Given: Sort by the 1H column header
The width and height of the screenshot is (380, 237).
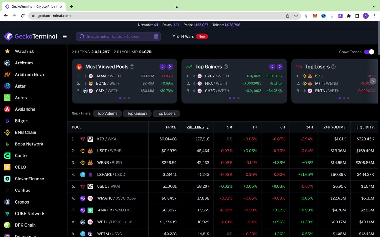Looking at the screenshot, I should tap(255, 127).
